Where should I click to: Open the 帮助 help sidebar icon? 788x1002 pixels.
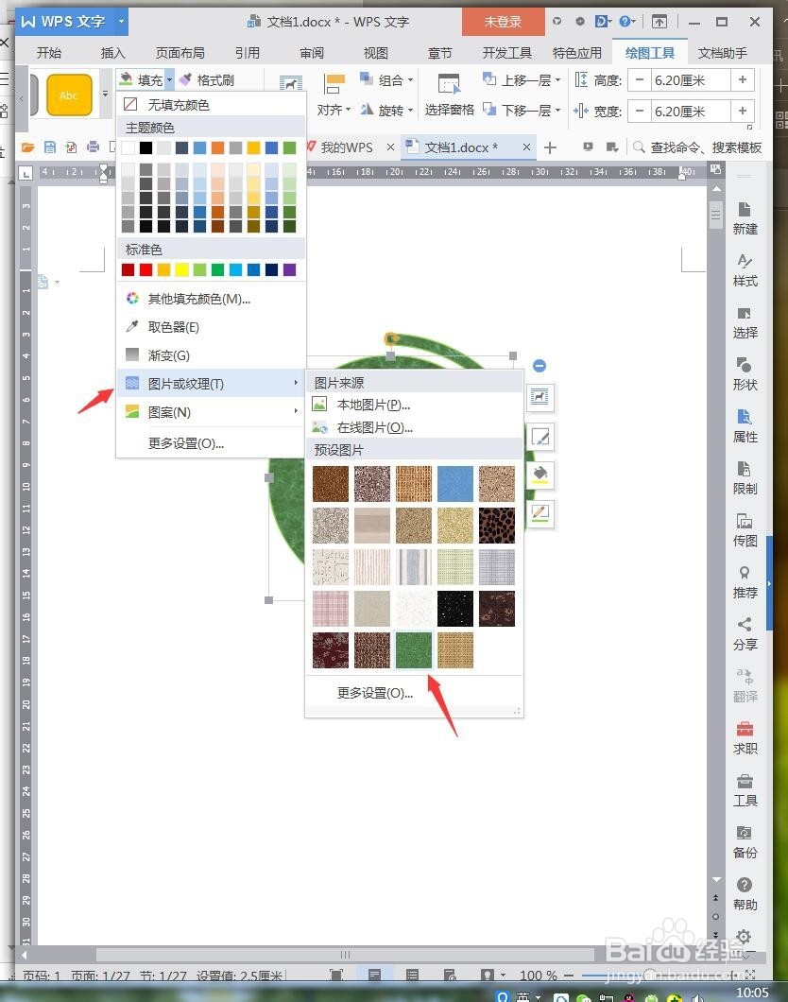pos(745,894)
